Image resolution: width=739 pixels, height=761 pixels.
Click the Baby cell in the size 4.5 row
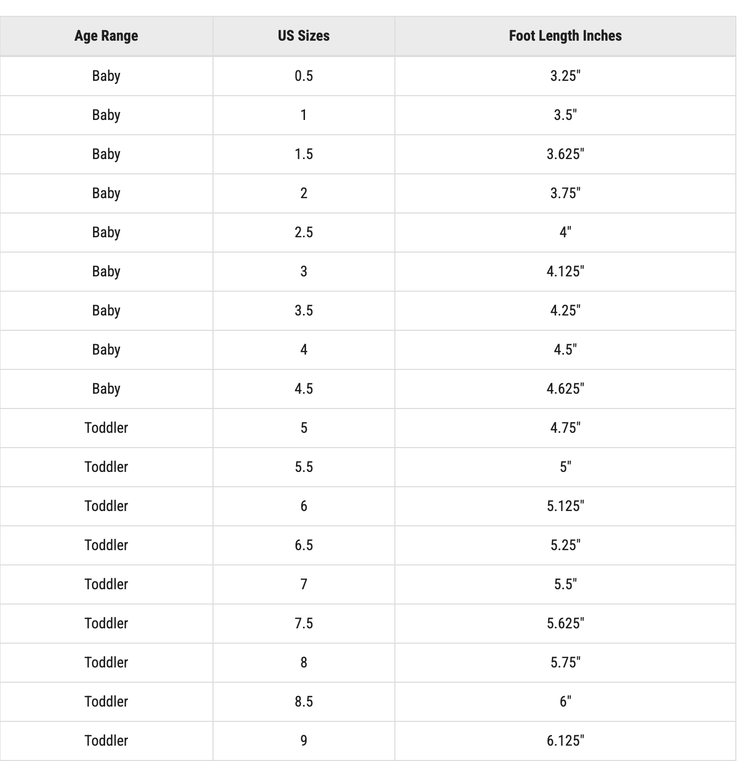click(106, 389)
